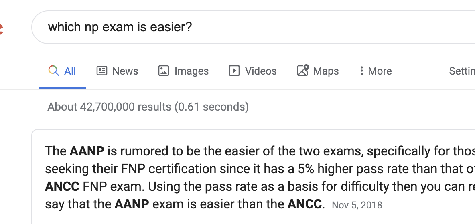The height and width of the screenshot is (224, 475).
Task: Click bold 'AANP' after the word 'The'
Action: 87,151
